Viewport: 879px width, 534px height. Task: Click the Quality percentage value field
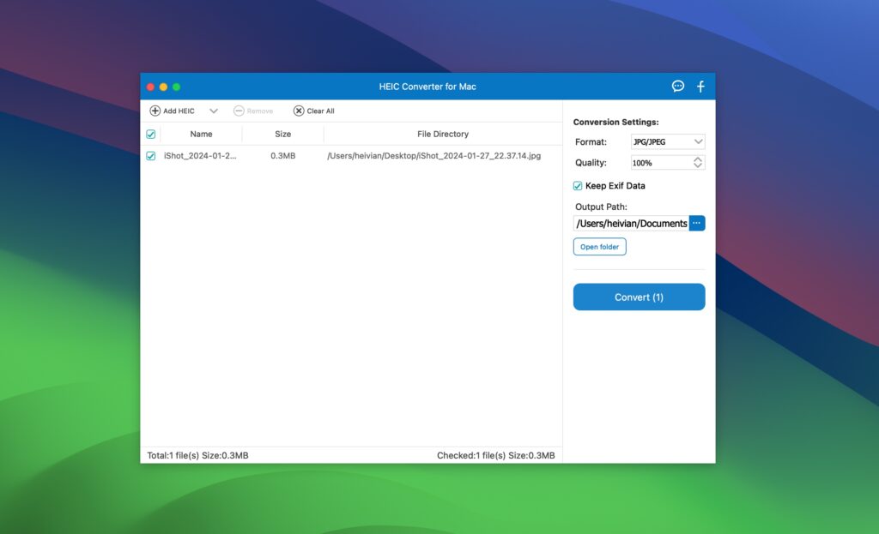(x=652, y=163)
